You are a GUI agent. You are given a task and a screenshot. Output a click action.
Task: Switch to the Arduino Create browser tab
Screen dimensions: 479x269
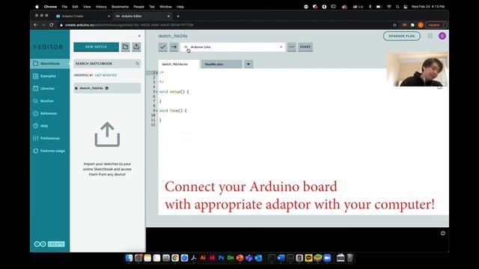[x=82, y=16]
